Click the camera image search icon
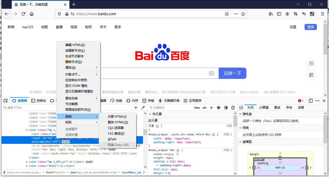The height and width of the screenshot is (177, 329). (211, 73)
